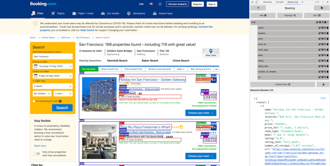Click the DevTools warnings count icon
The width and height of the screenshot is (330, 166).
click(317, 2)
